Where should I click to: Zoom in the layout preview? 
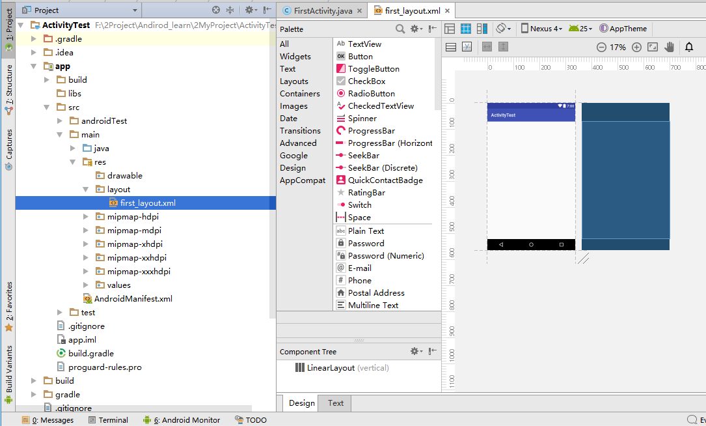click(636, 48)
